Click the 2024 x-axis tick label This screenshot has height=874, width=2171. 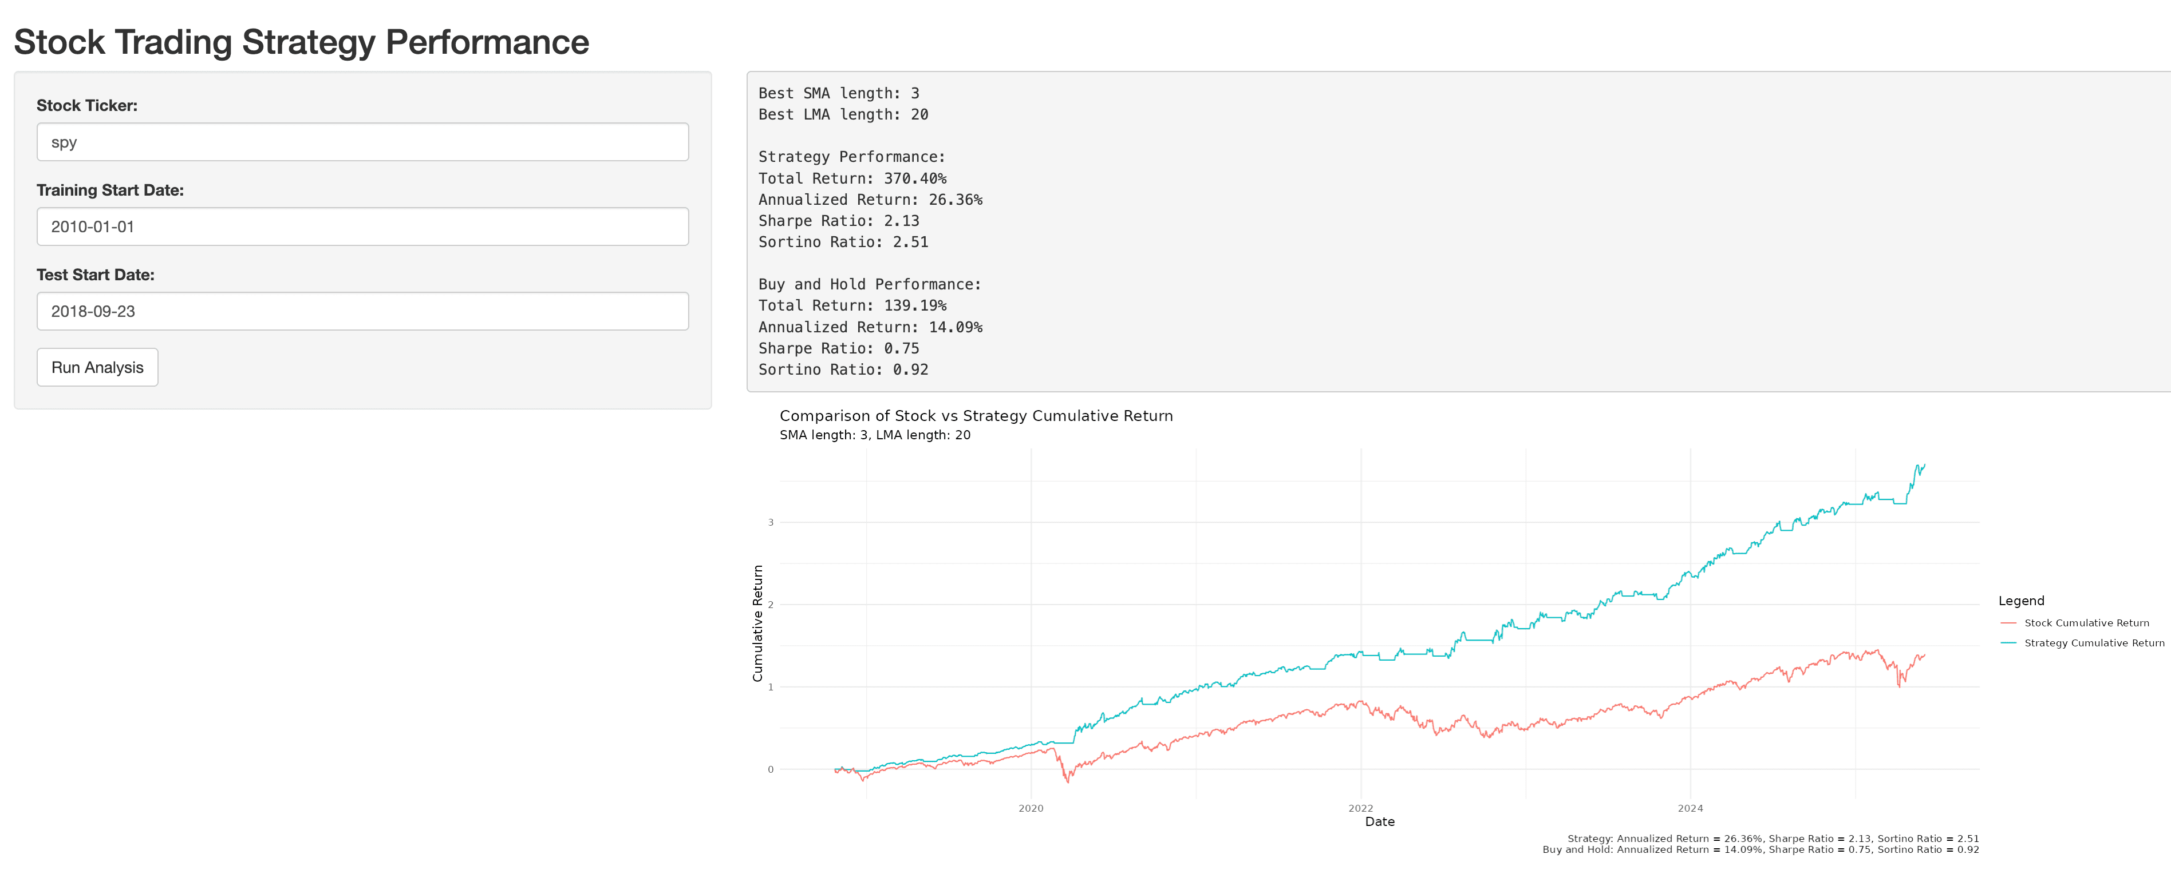1690,808
